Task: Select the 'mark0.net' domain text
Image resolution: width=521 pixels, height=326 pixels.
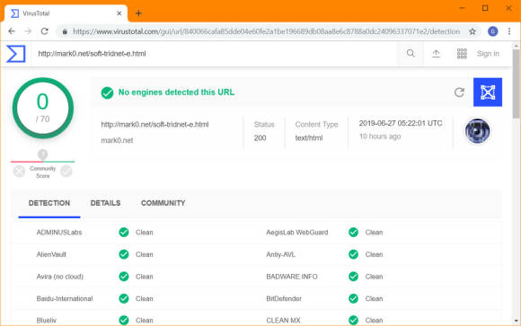Action: pyautogui.click(x=117, y=140)
